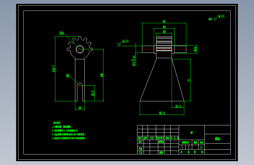Select the 30.3 slot depth dimension
The height and width of the screenshot is (165, 254).
(93, 93)
